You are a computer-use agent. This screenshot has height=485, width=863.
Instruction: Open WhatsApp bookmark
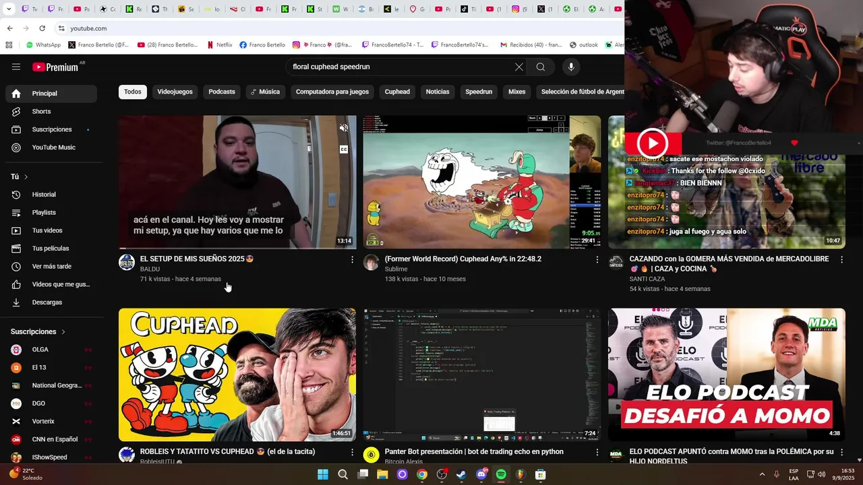[43, 45]
